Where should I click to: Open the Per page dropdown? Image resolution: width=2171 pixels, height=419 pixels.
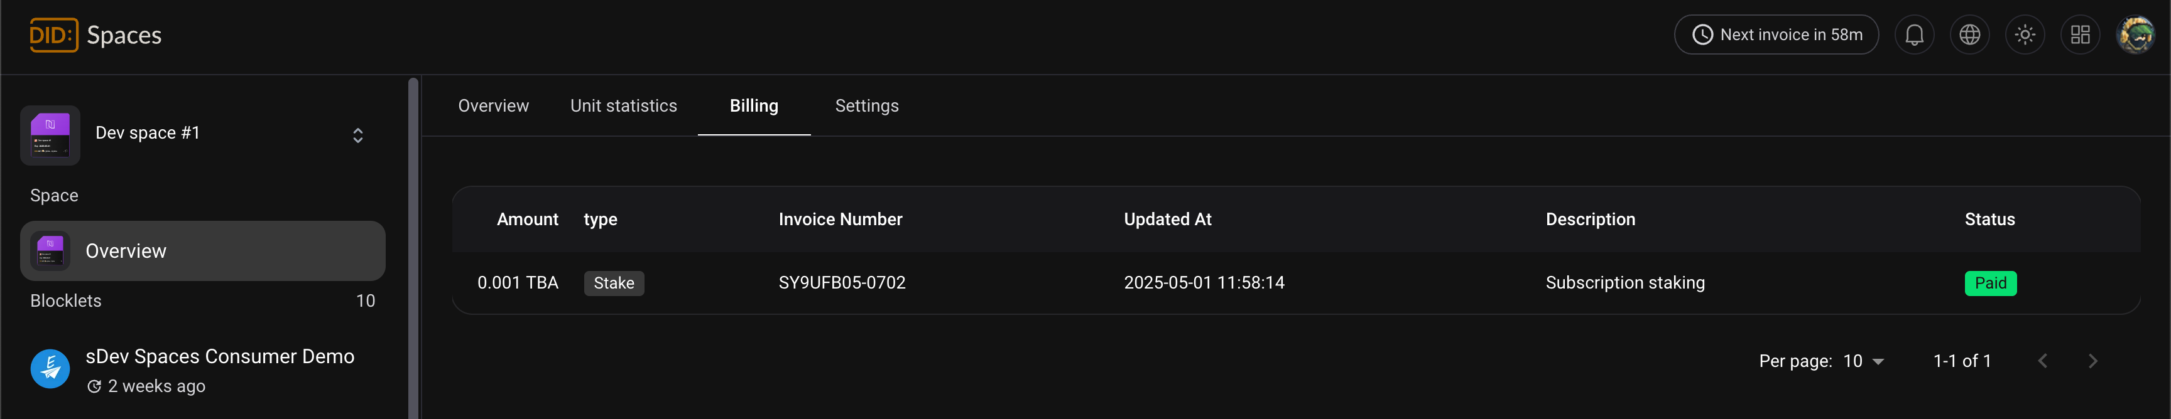(1863, 361)
